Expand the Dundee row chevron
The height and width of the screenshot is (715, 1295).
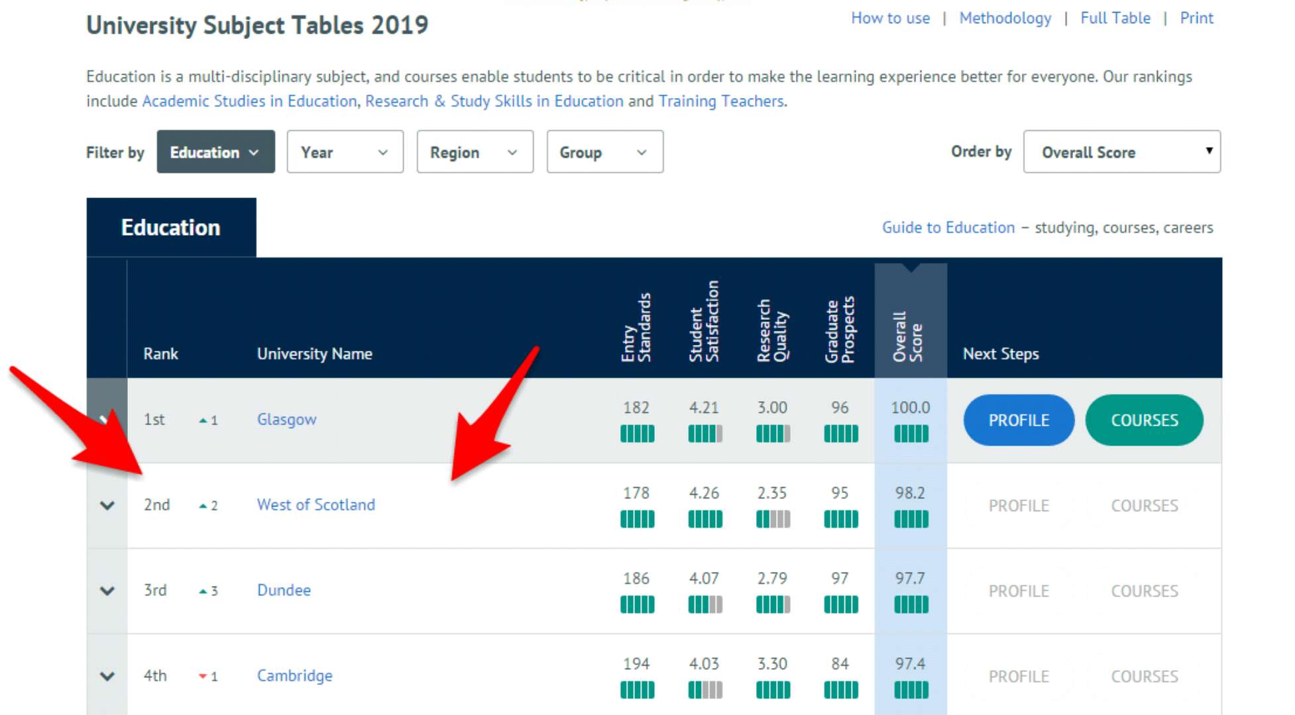click(x=107, y=591)
